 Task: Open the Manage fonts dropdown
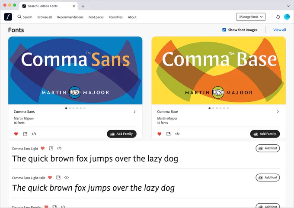click(x=251, y=17)
